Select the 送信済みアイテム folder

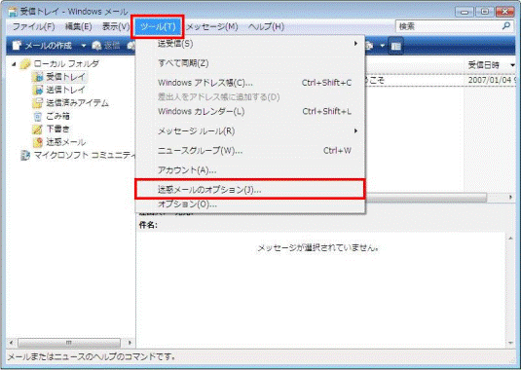77,103
